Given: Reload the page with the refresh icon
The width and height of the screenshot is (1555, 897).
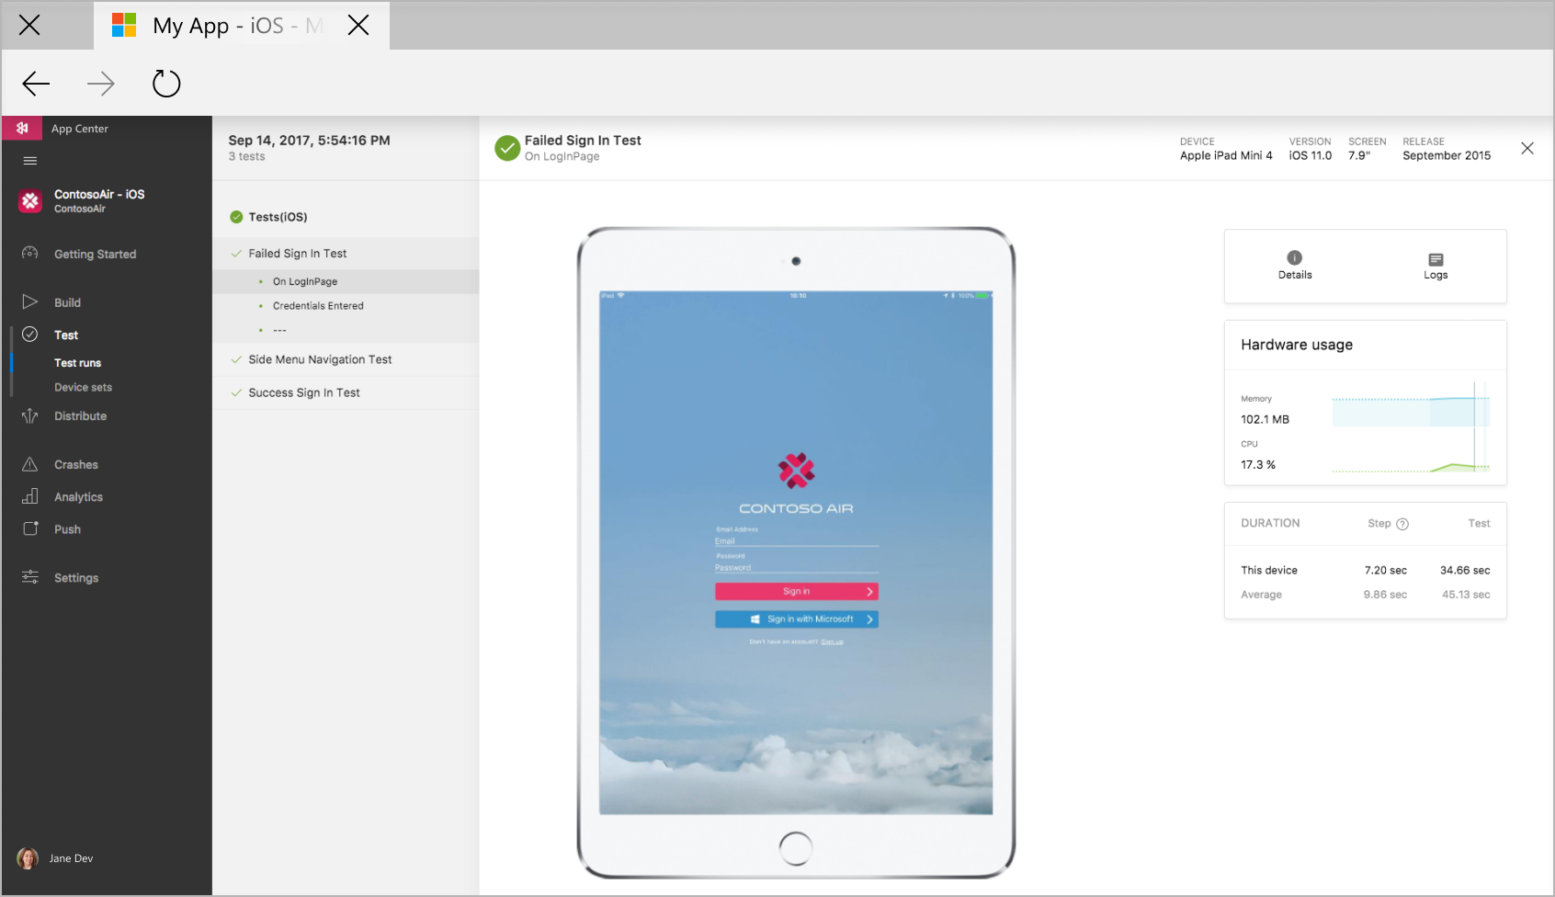Looking at the screenshot, I should click(165, 83).
